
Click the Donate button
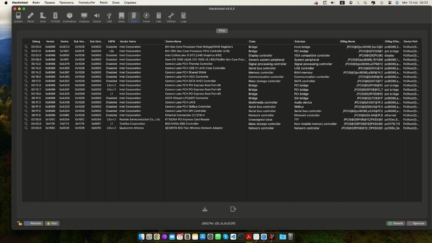pyautogui.click(x=395, y=223)
